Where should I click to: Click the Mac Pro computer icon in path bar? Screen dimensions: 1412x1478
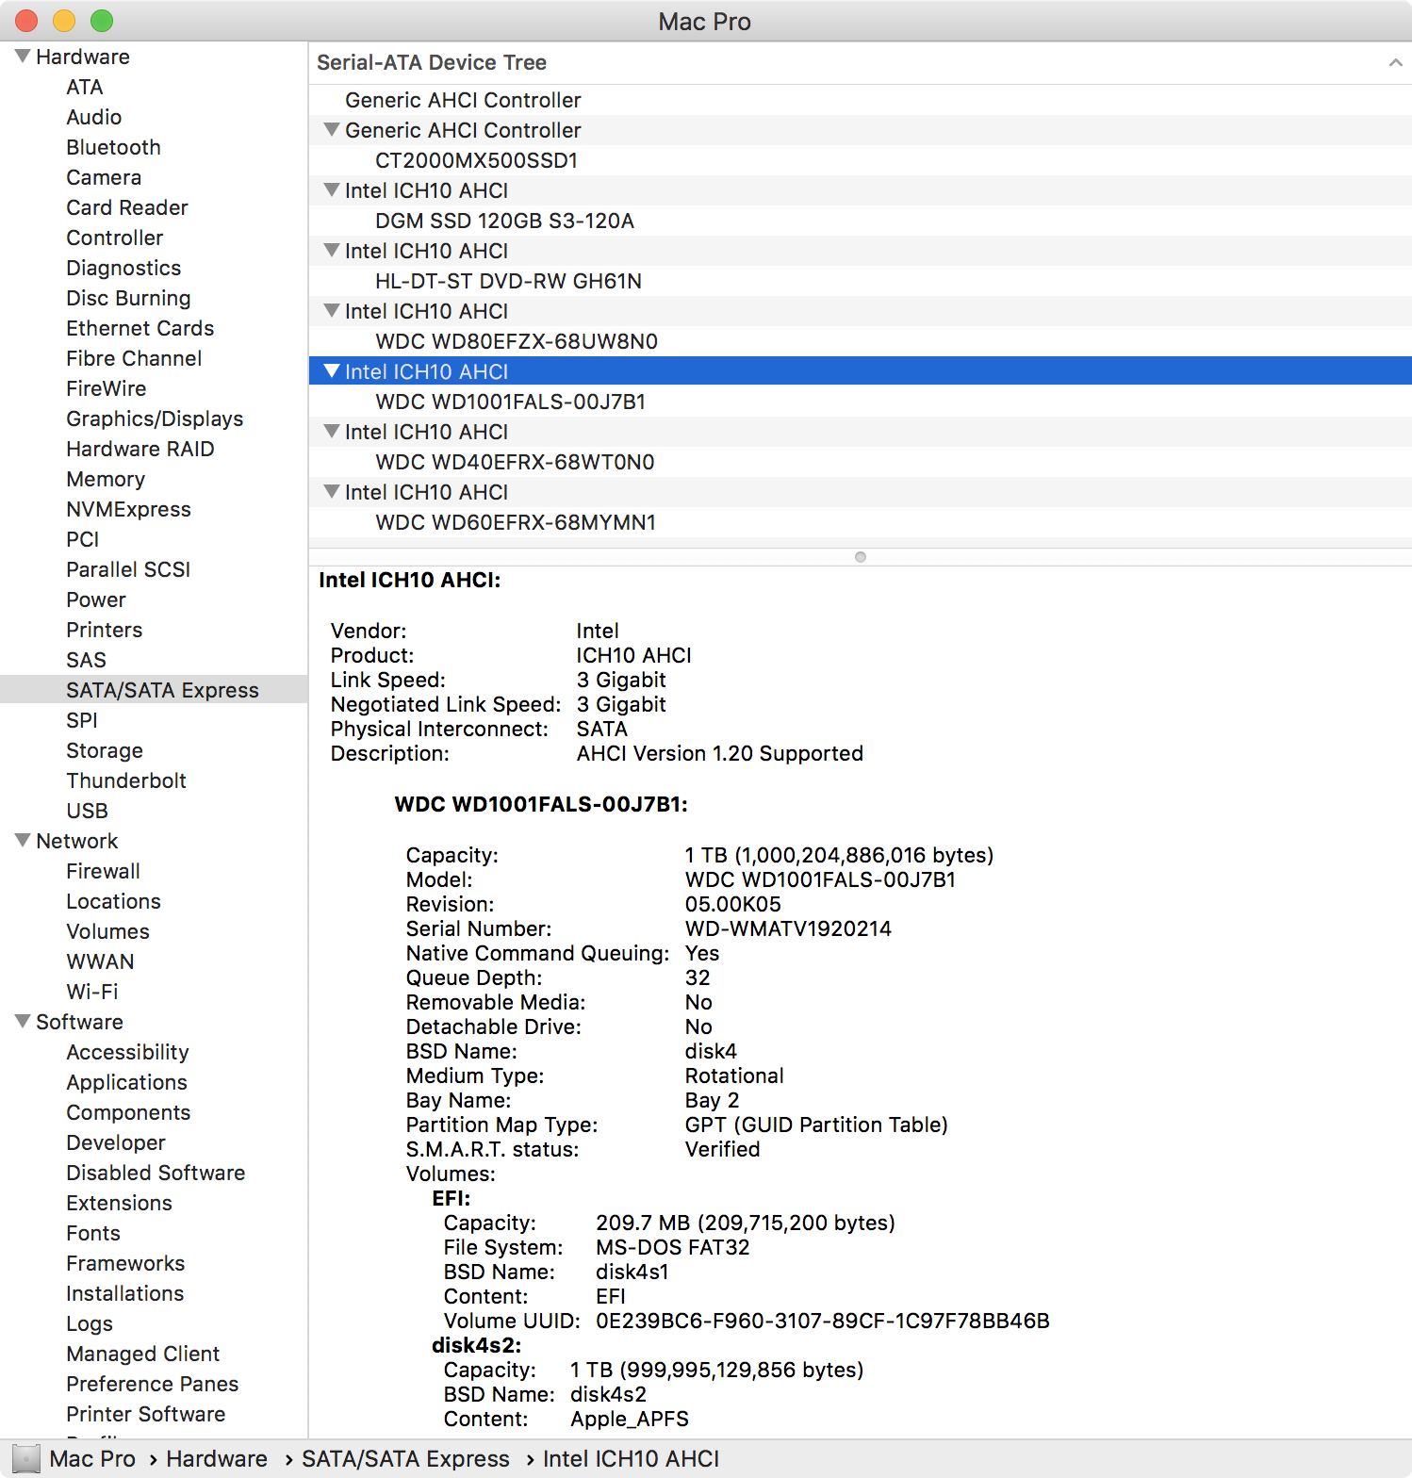coord(26,1459)
